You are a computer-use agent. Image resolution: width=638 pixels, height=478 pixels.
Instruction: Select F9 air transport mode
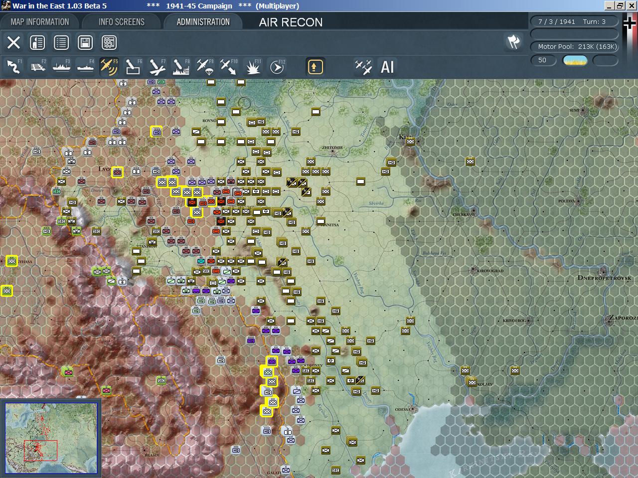[205, 67]
